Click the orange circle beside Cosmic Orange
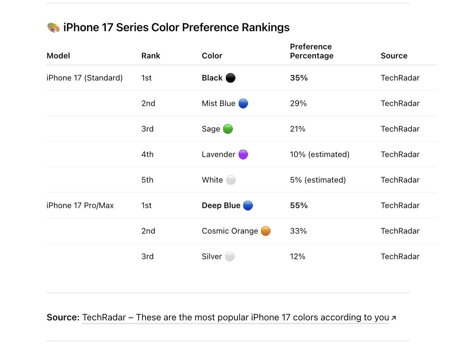This screenshot has width=456, height=344. (266, 231)
